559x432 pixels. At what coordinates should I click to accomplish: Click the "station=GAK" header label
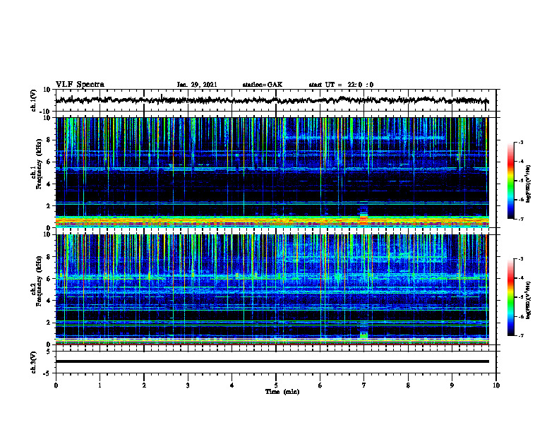pyautogui.click(x=263, y=85)
